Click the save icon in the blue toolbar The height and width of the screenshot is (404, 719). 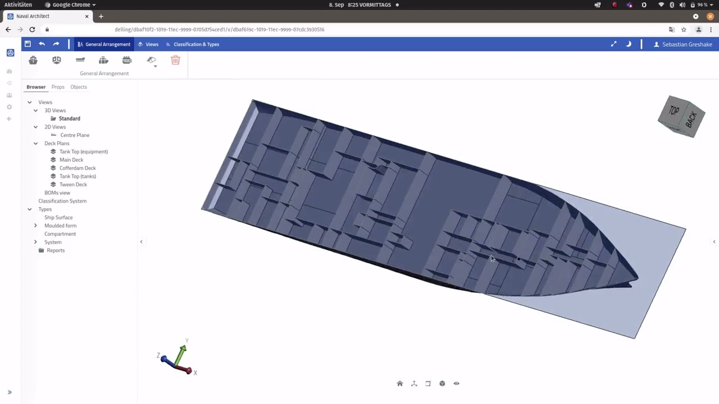pyautogui.click(x=28, y=44)
